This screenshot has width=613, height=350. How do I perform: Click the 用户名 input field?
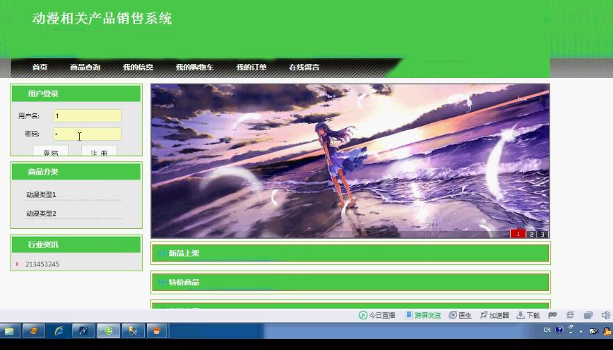(x=88, y=116)
